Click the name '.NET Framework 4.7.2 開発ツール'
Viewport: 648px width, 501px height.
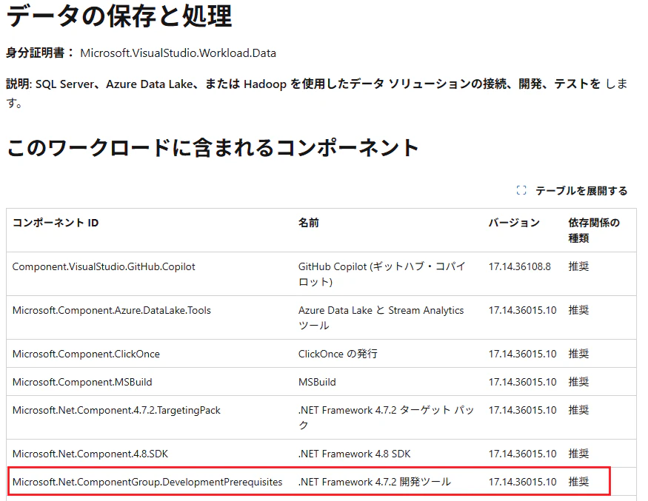pos(375,482)
